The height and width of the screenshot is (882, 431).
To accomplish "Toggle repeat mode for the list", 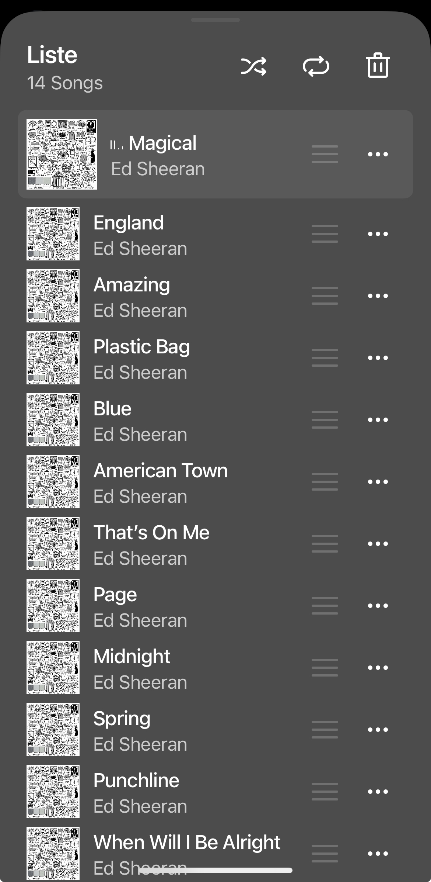I will (316, 66).
